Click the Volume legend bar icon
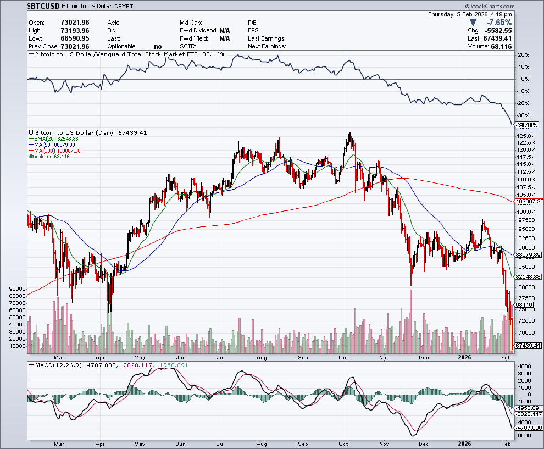This screenshot has width=544, height=449. [31, 157]
